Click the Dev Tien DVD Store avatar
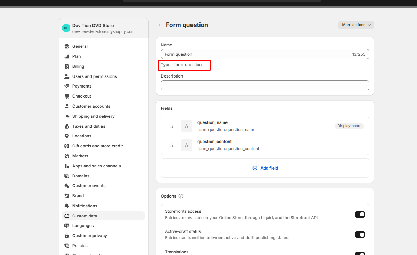The width and height of the screenshot is (417, 255). [66, 28]
